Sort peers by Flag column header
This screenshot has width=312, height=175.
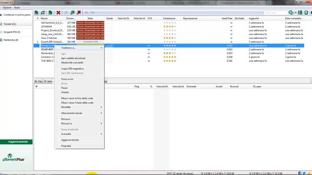click(x=136, y=87)
